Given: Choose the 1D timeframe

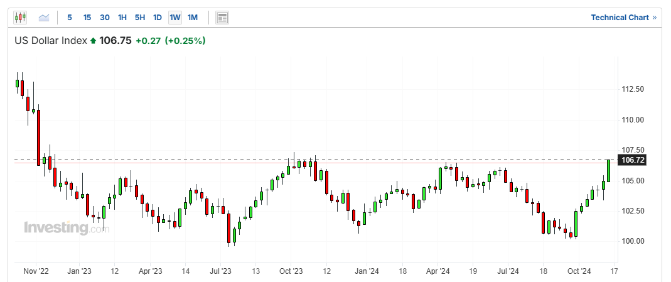Looking at the screenshot, I should click(158, 18).
